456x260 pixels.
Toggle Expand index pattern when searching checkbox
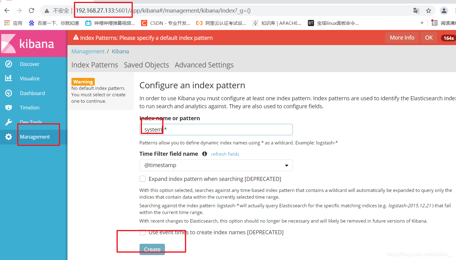click(x=143, y=179)
